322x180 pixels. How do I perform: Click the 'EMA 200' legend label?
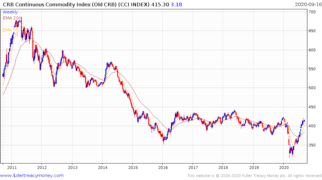coord(12,18)
